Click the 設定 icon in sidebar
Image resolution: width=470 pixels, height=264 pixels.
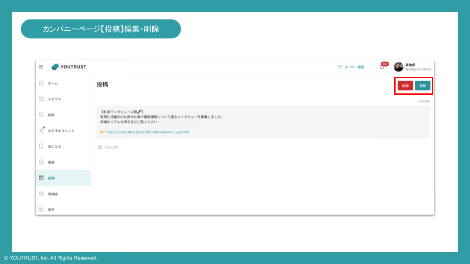click(41, 210)
